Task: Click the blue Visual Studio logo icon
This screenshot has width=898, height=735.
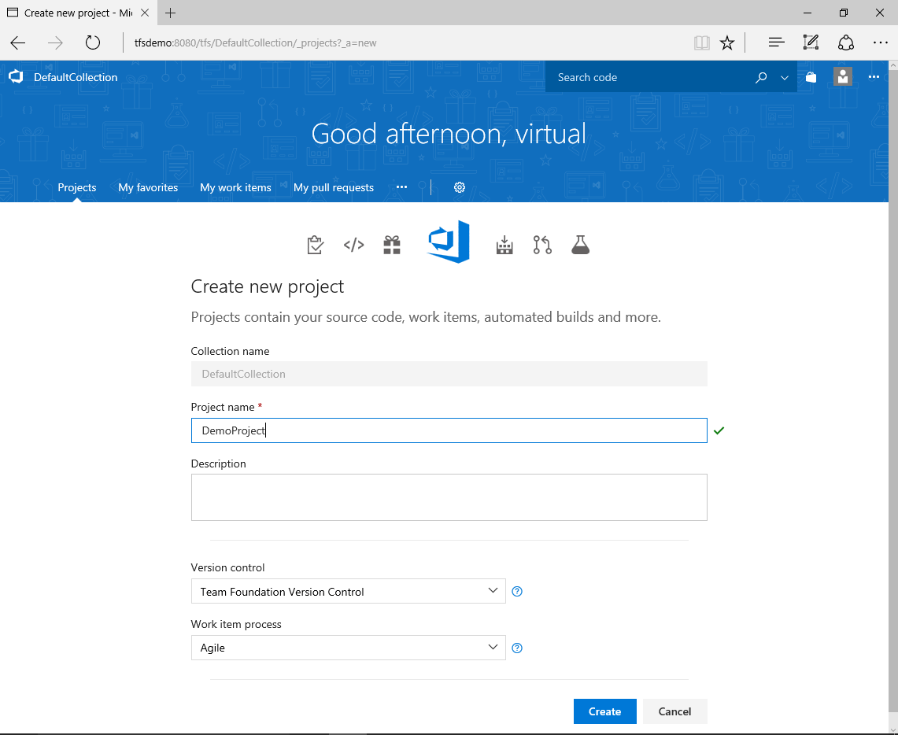Action: (x=448, y=242)
